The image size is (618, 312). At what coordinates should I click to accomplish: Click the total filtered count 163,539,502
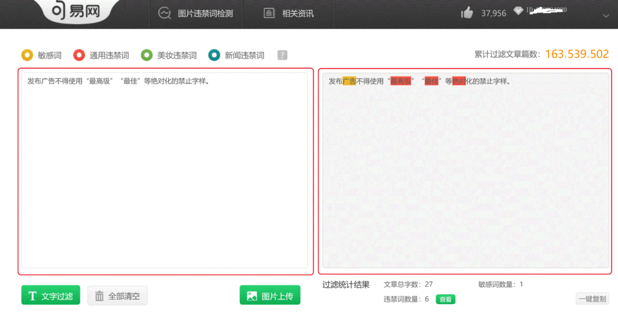pyautogui.click(x=577, y=54)
